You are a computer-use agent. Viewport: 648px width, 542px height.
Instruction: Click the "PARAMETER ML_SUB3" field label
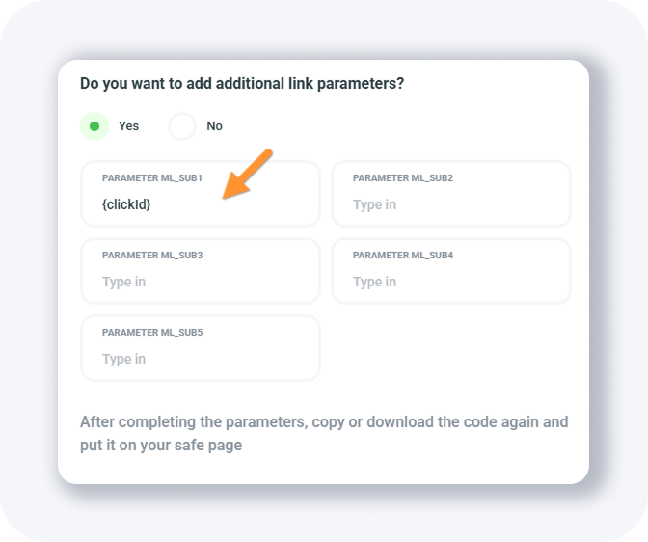click(151, 256)
